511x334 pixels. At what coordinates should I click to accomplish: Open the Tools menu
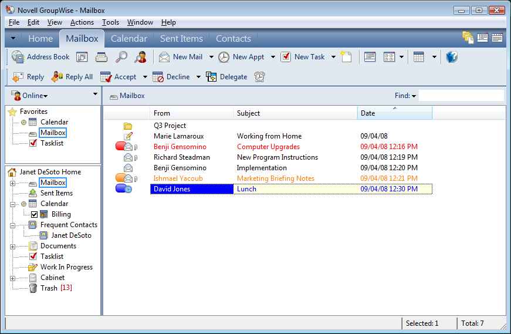point(110,22)
